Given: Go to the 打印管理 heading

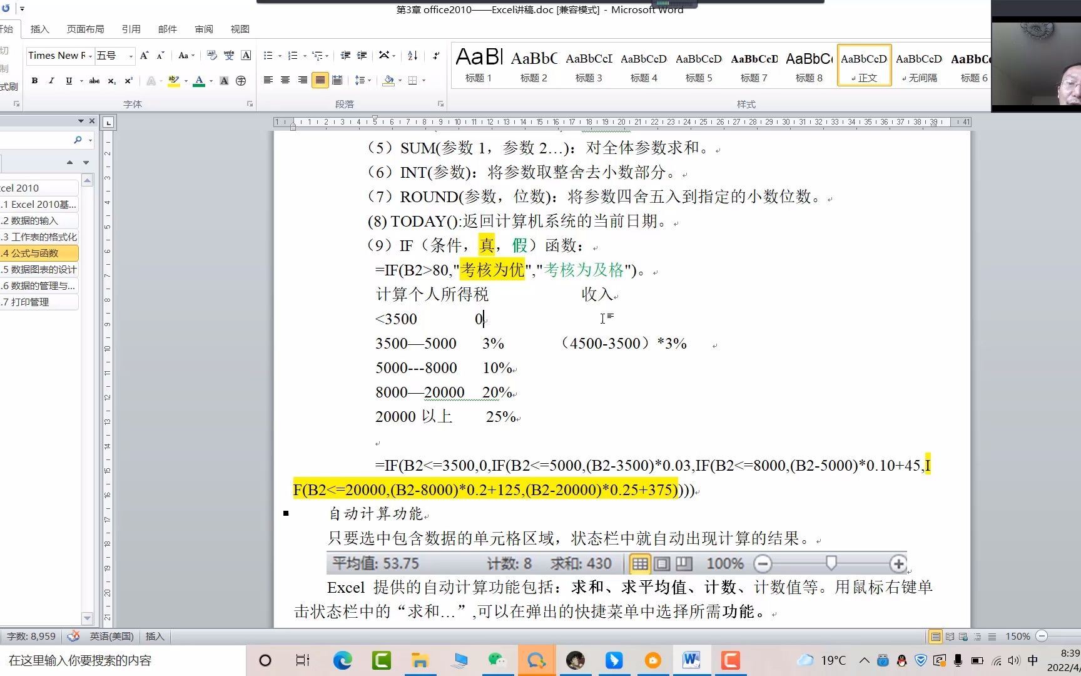Looking at the screenshot, I should coord(39,302).
